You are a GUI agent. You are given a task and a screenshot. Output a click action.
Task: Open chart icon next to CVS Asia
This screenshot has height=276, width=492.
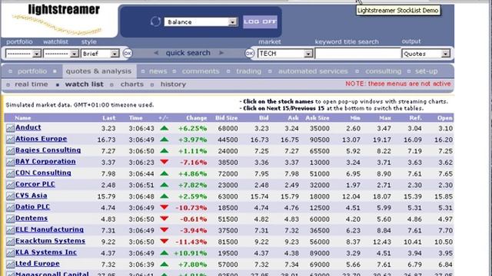click(x=10, y=196)
